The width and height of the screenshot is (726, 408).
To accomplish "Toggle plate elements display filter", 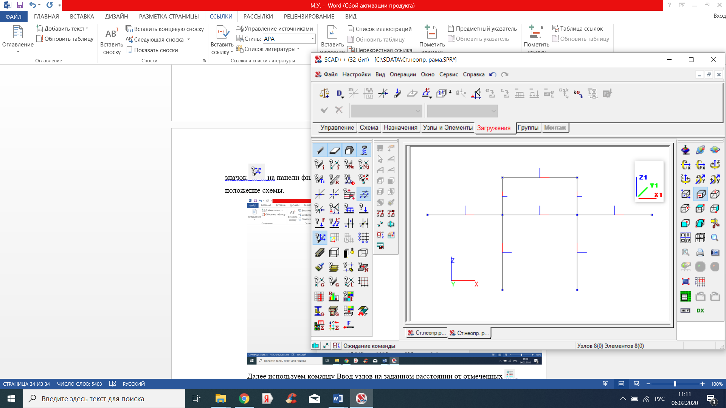I will click(x=334, y=150).
